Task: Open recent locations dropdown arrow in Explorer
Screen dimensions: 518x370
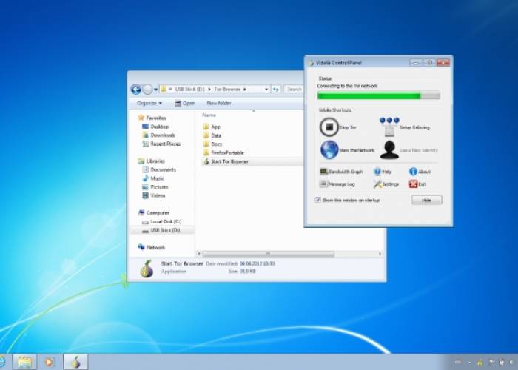Action: [155, 90]
